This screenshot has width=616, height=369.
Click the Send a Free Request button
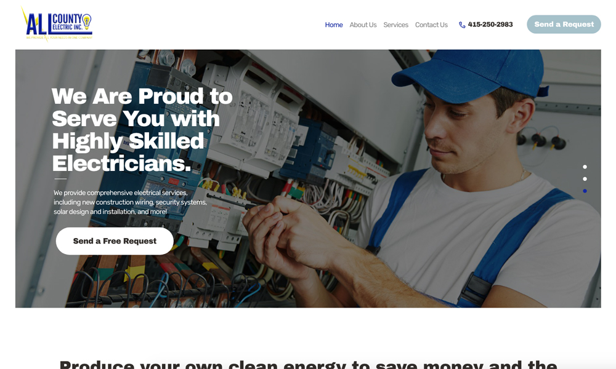click(115, 240)
